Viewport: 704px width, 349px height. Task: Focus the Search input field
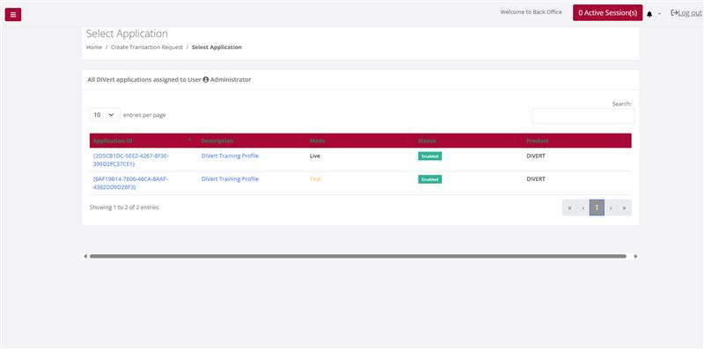583,116
